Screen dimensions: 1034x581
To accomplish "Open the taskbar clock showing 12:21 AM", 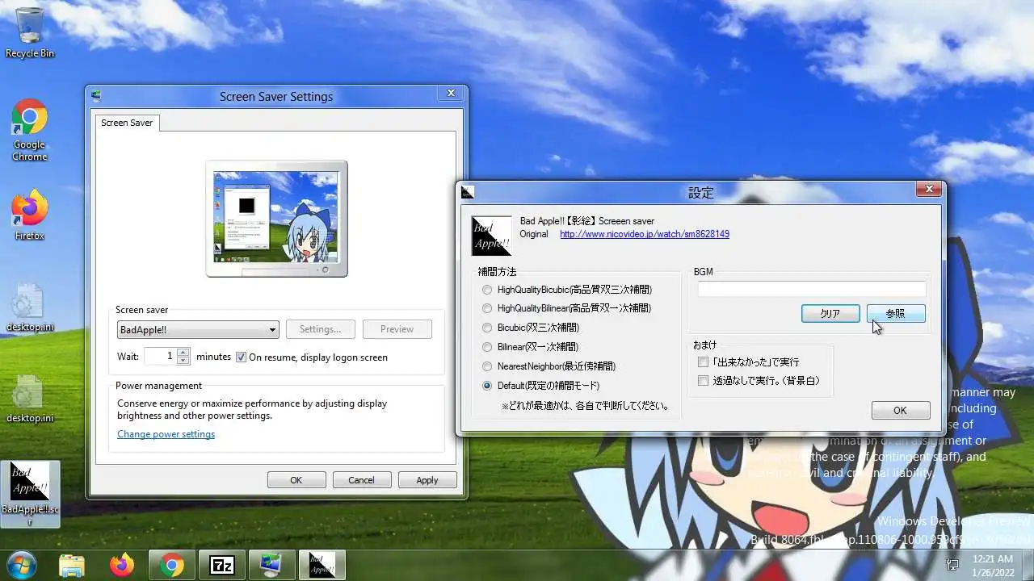I will pyautogui.click(x=993, y=565).
